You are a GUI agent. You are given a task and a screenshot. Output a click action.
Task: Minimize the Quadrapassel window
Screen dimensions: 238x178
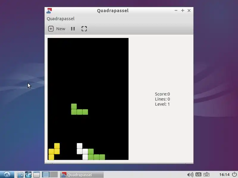tap(176, 10)
